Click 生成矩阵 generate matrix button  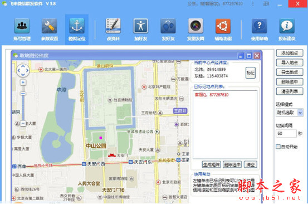click(x=211, y=164)
